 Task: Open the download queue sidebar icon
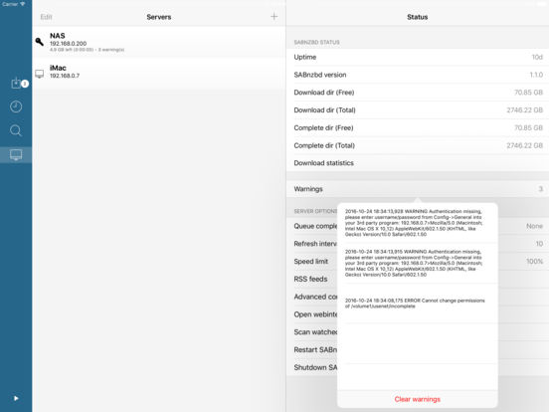[x=16, y=84]
